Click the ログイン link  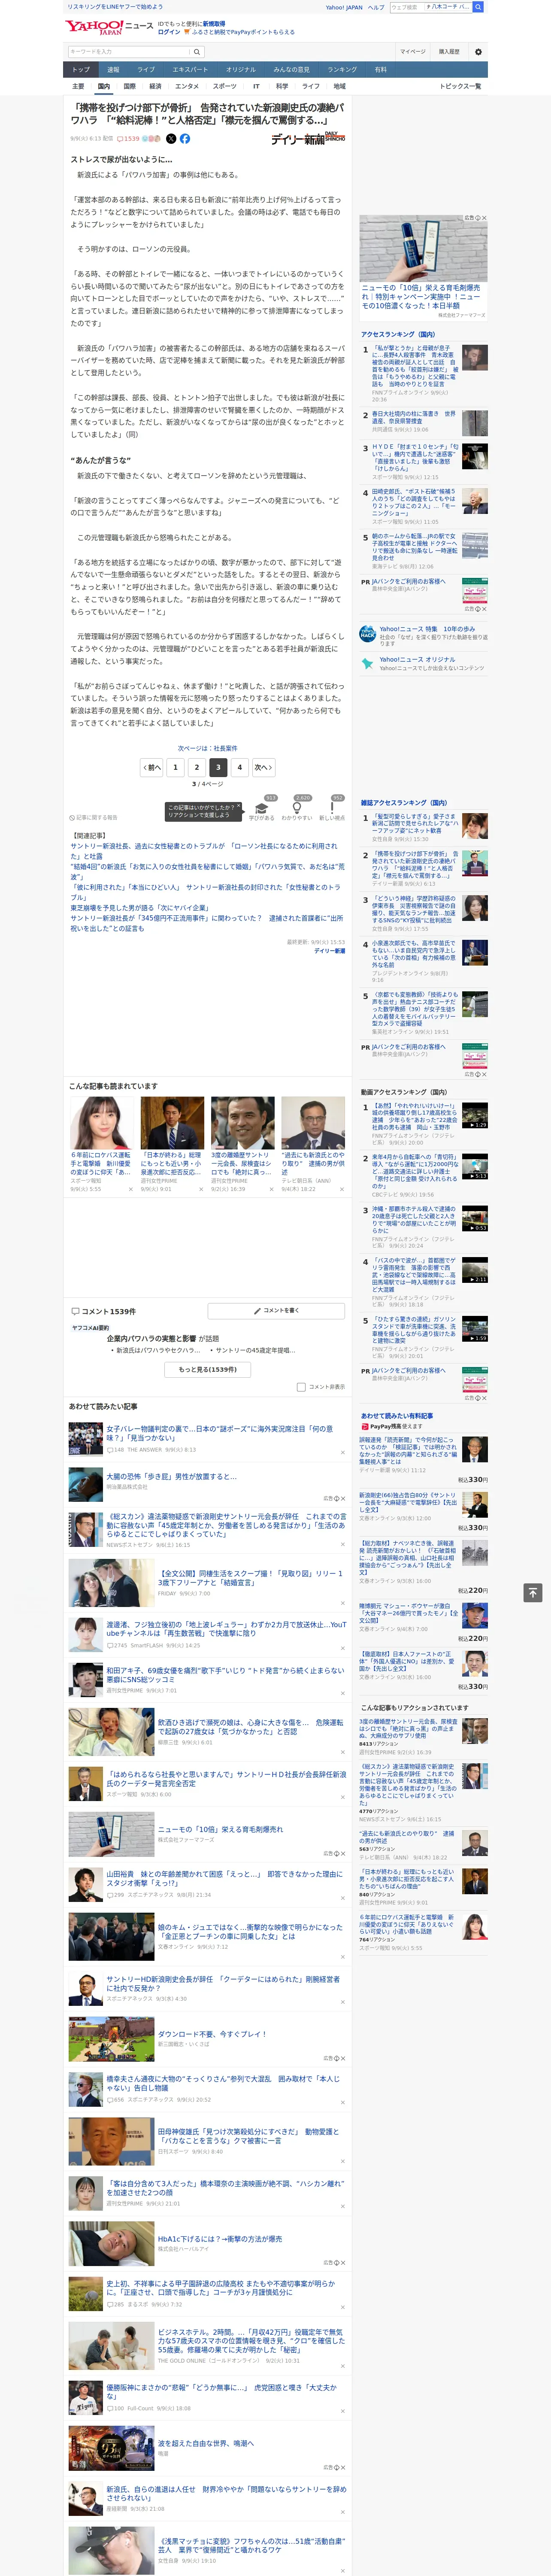pyautogui.click(x=169, y=32)
